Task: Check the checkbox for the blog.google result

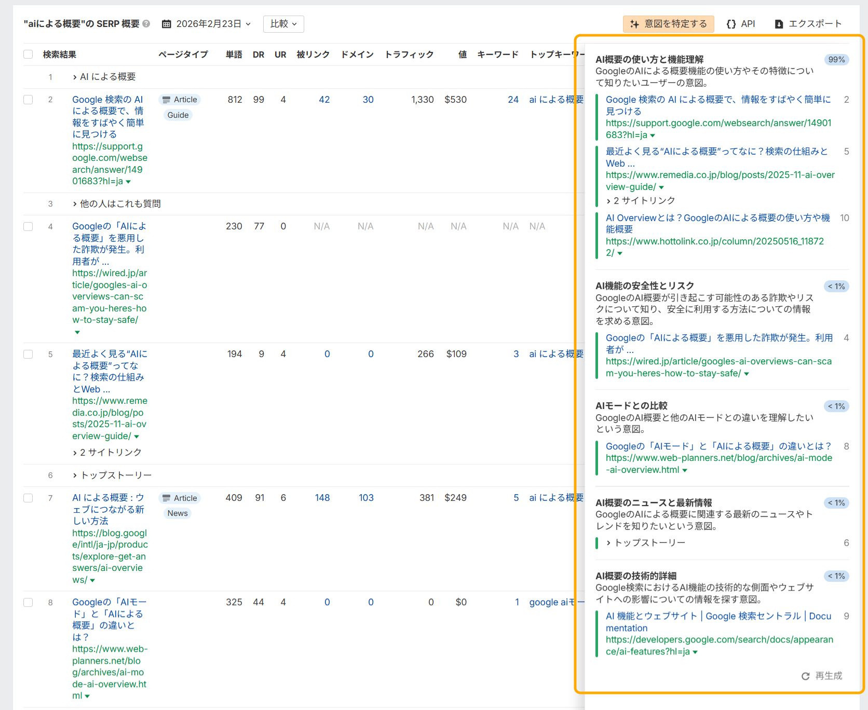Action: (28, 498)
